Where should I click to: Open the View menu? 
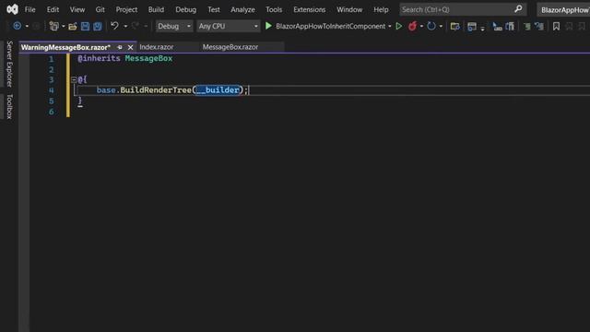click(77, 9)
